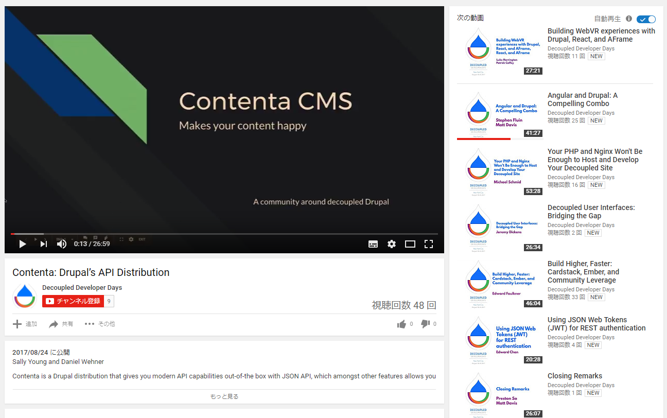Open Using JSON Web Tokens video thumbnail
The image size is (667, 418).
(x=500, y=340)
